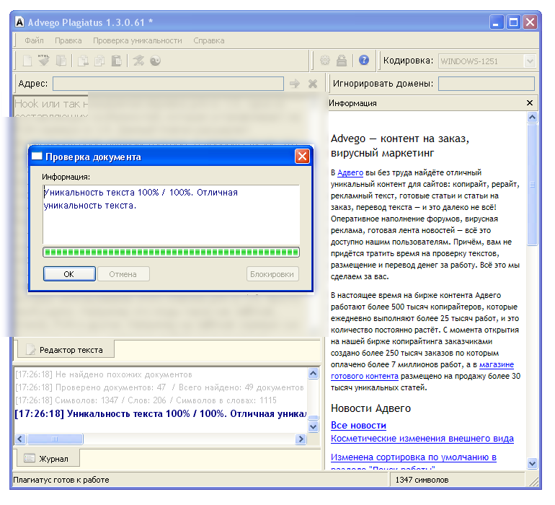The height and width of the screenshot is (505, 555).
Task: Select the Журнал tab
Action: (48, 459)
